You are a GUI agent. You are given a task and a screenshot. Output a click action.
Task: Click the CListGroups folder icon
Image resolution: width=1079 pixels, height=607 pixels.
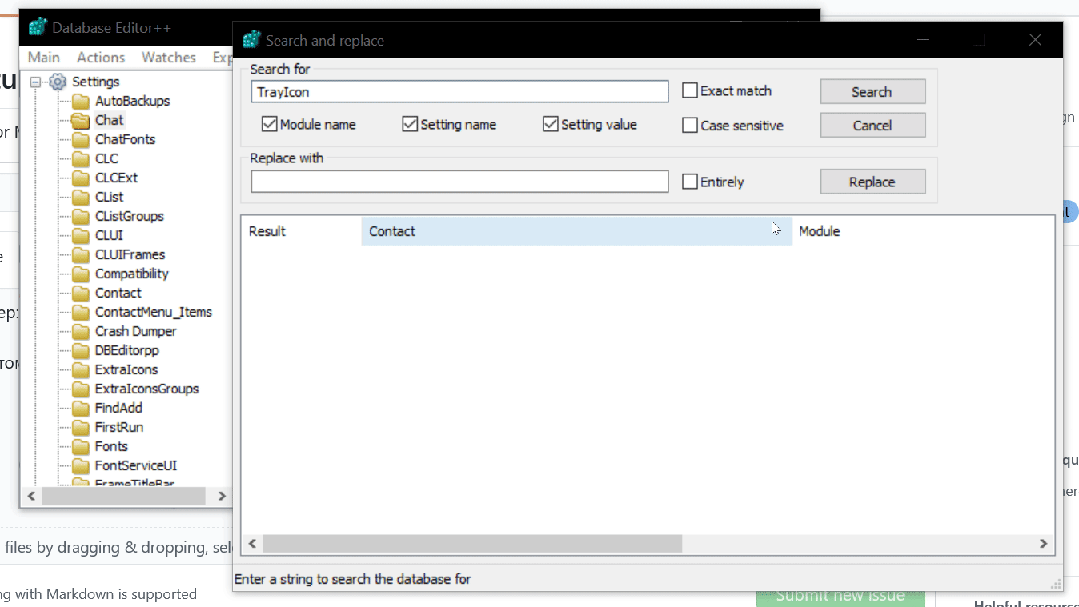(x=80, y=217)
